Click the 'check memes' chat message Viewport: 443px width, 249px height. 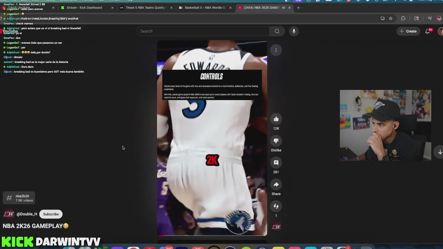[18, 24]
